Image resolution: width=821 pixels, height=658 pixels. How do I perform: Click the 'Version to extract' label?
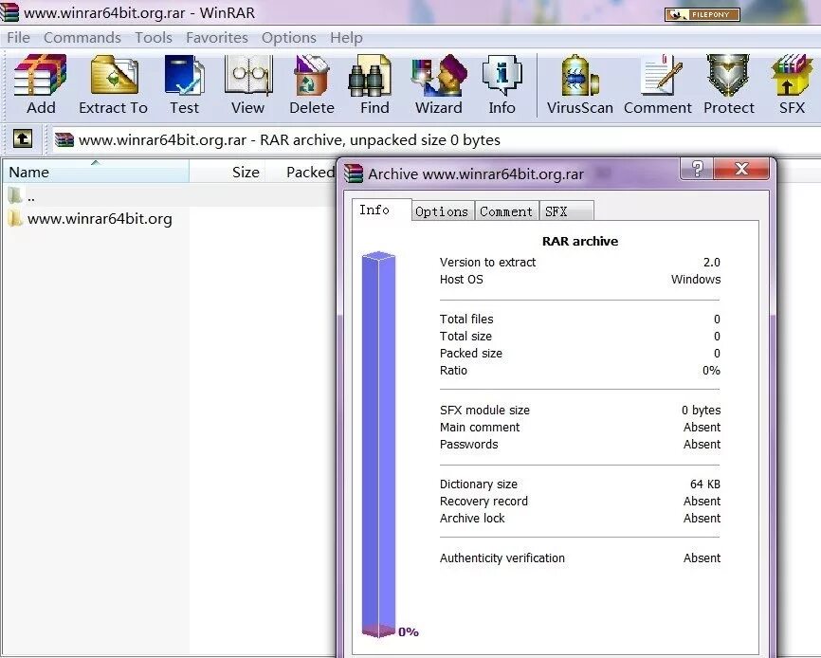pos(487,263)
